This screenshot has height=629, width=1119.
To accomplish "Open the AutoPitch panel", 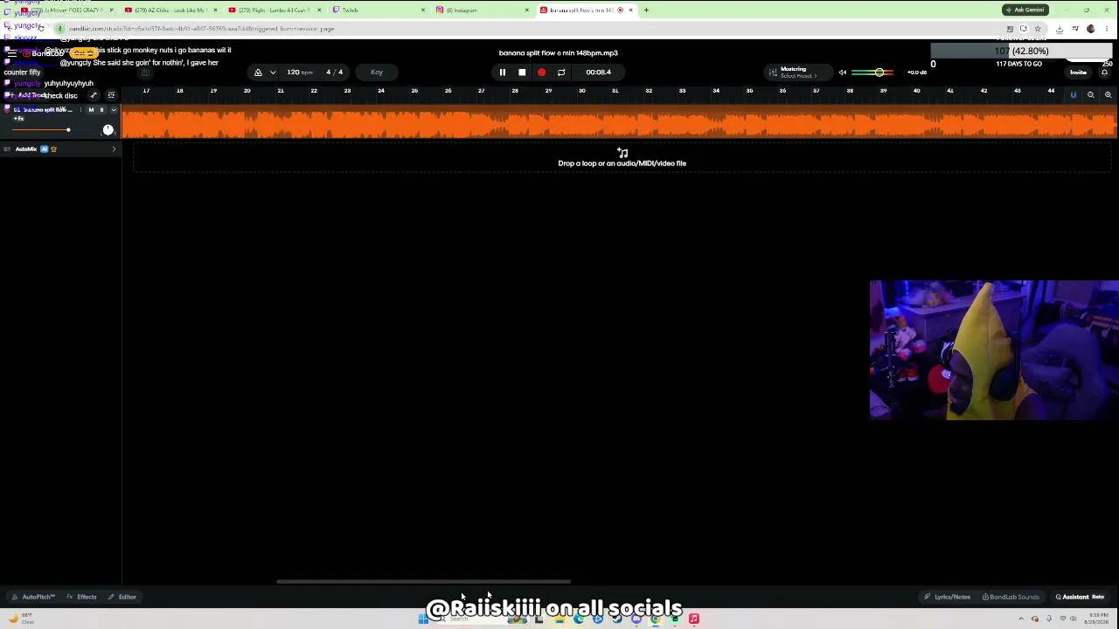I will (x=33, y=597).
